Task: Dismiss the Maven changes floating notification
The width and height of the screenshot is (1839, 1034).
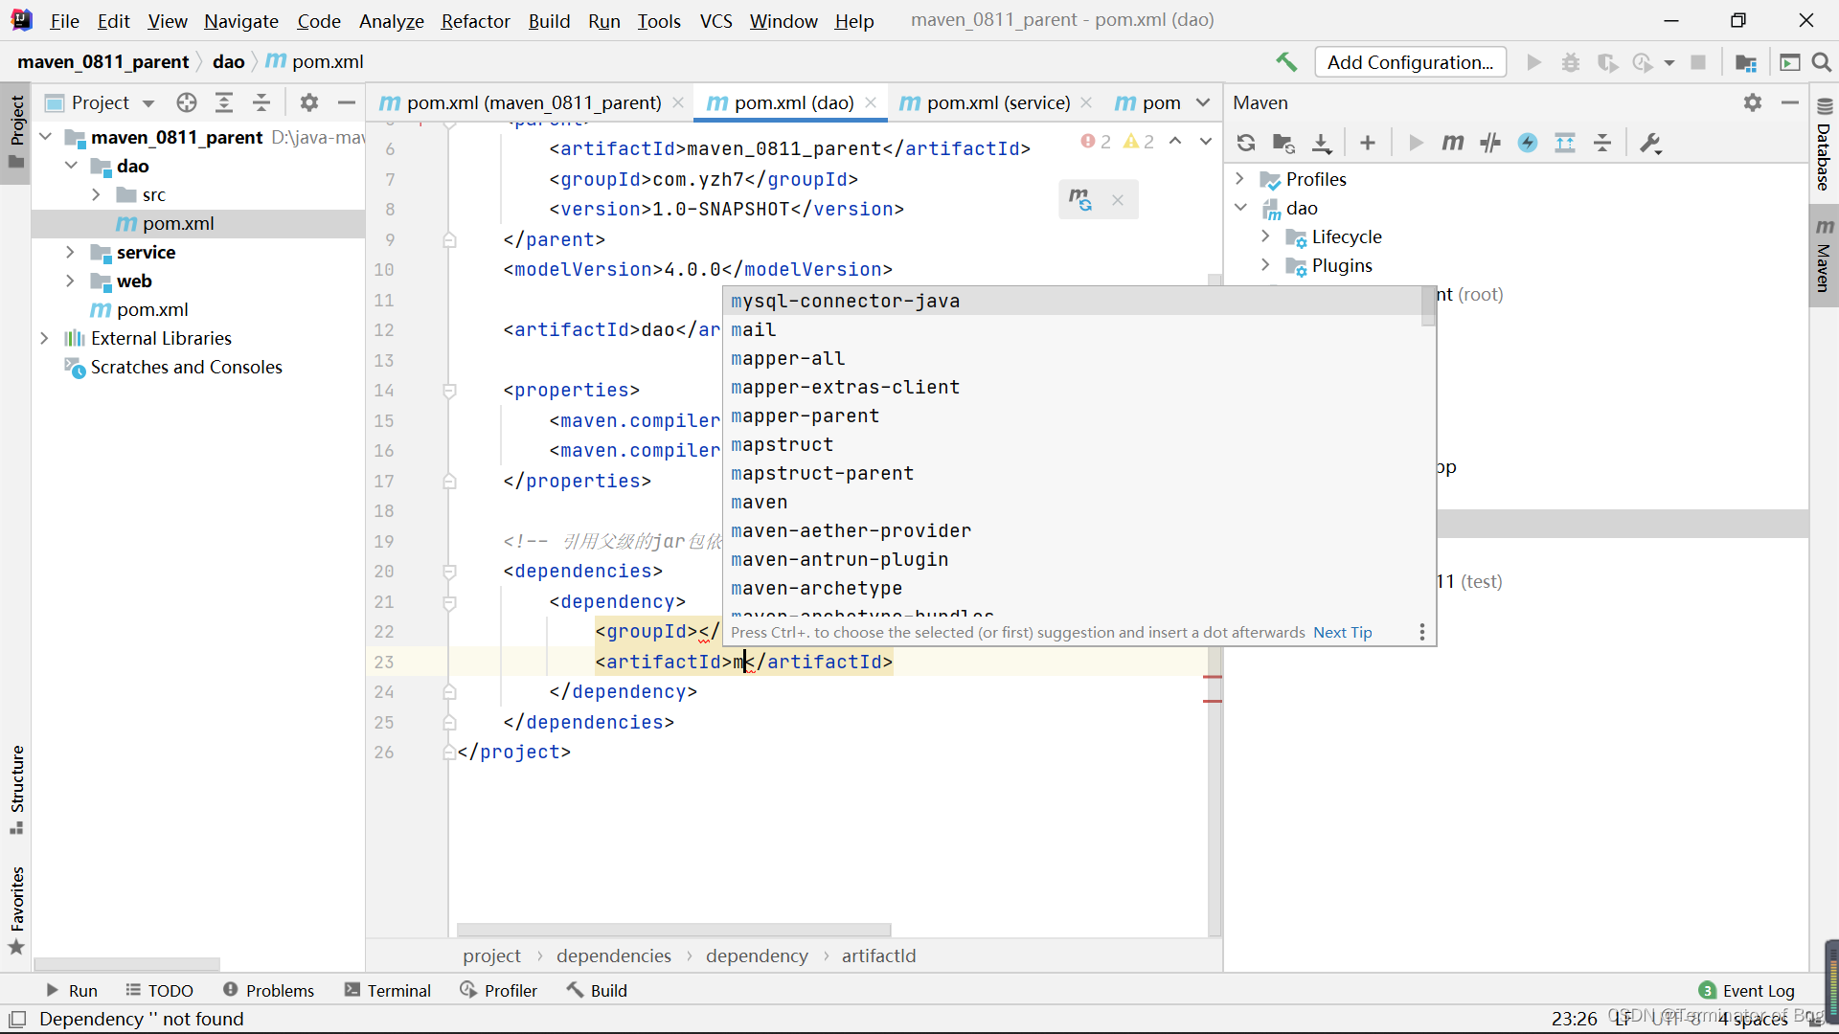Action: [1118, 200]
